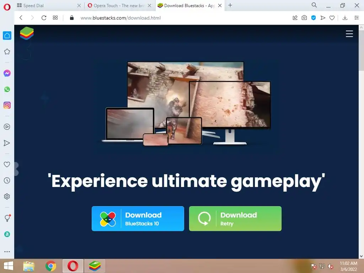Image resolution: width=364 pixels, height=273 pixels.
Task: Open the search tabs magnifier
Action: click(x=314, y=5)
